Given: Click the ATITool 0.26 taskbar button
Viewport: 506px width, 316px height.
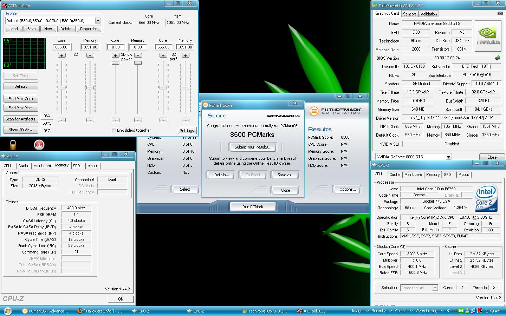Looking at the screenshot, I should point(311,311).
